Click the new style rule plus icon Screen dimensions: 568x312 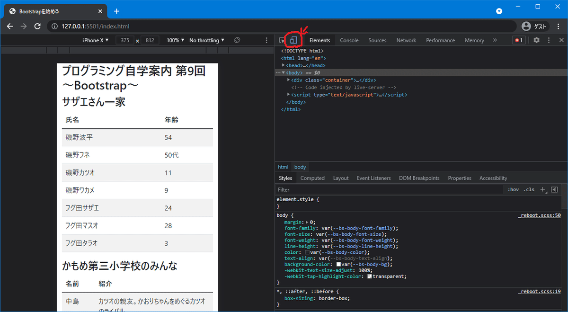[542, 189]
